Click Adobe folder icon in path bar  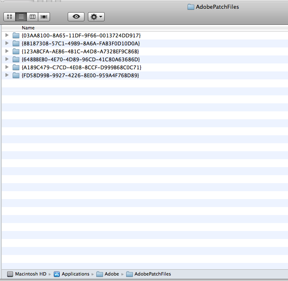coord(100,274)
